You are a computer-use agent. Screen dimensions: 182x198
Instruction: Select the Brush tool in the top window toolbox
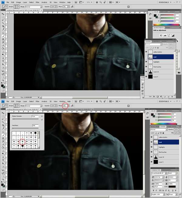pos(3,36)
